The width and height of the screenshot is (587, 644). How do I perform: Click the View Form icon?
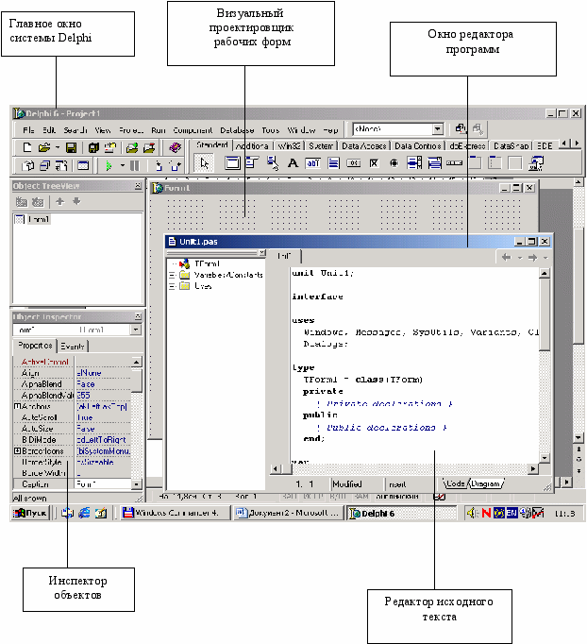point(44,165)
